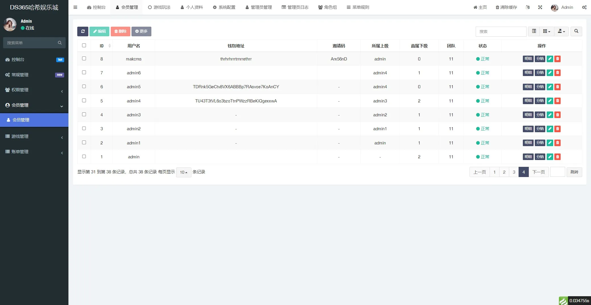This screenshot has height=305, width=591.
Task: Sort the table by ID column
Action: (102, 46)
